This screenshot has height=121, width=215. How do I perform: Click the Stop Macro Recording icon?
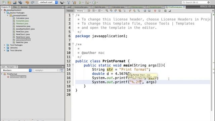(160, 11)
